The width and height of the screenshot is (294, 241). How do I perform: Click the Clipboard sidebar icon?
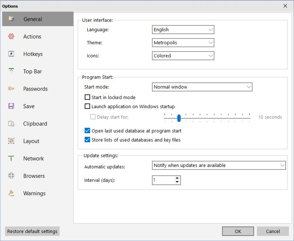(11, 123)
